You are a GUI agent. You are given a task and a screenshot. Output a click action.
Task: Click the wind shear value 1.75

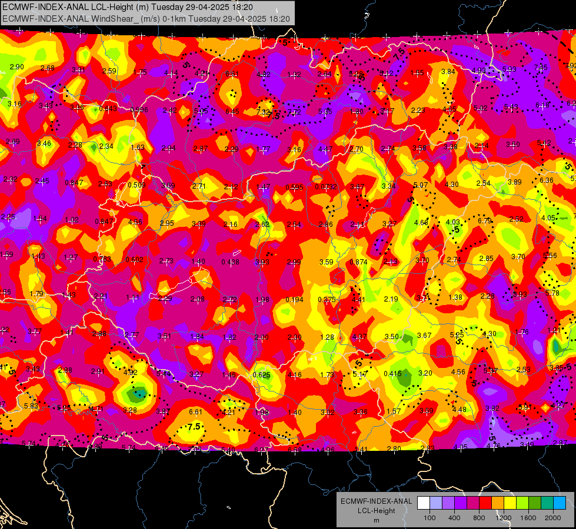pyautogui.click(x=140, y=72)
